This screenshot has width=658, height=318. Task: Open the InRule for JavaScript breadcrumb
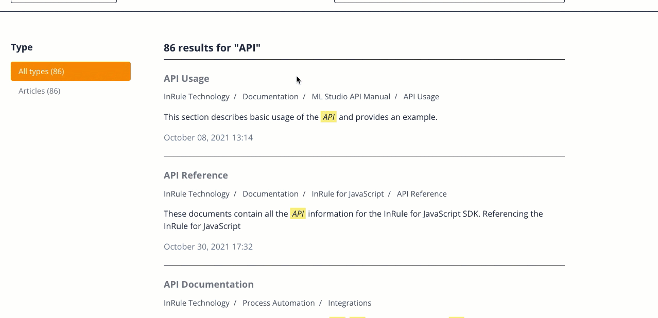[348, 193]
